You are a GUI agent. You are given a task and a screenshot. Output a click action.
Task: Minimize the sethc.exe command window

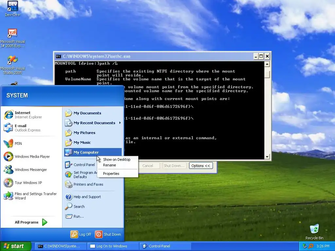[256, 56]
